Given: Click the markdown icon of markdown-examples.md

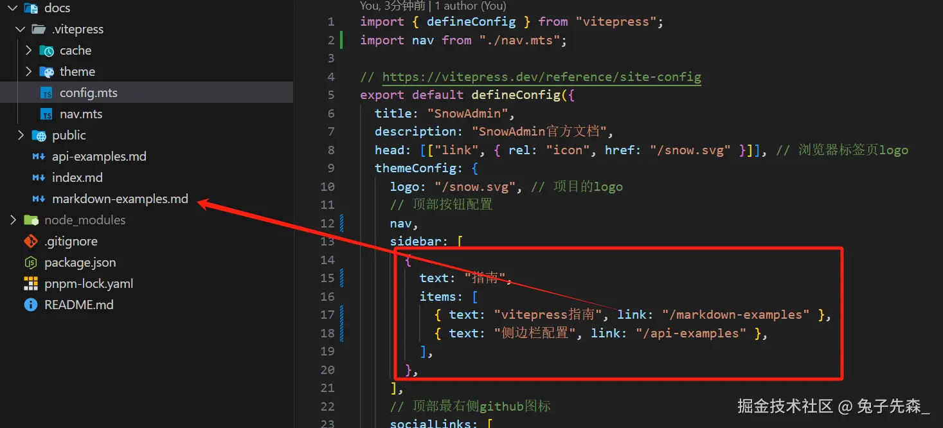Looking at the screenshot, I should pyautogui.click(x=39, y=199).
